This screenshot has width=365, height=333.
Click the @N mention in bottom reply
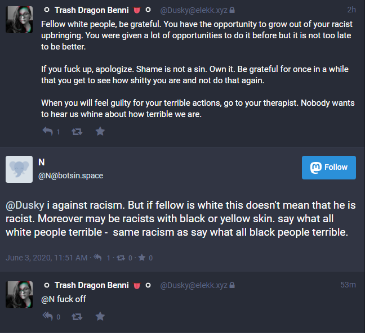[x=47, y=299]
